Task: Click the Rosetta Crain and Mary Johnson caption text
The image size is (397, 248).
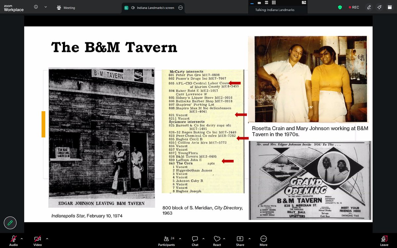Action: [310, 131]
